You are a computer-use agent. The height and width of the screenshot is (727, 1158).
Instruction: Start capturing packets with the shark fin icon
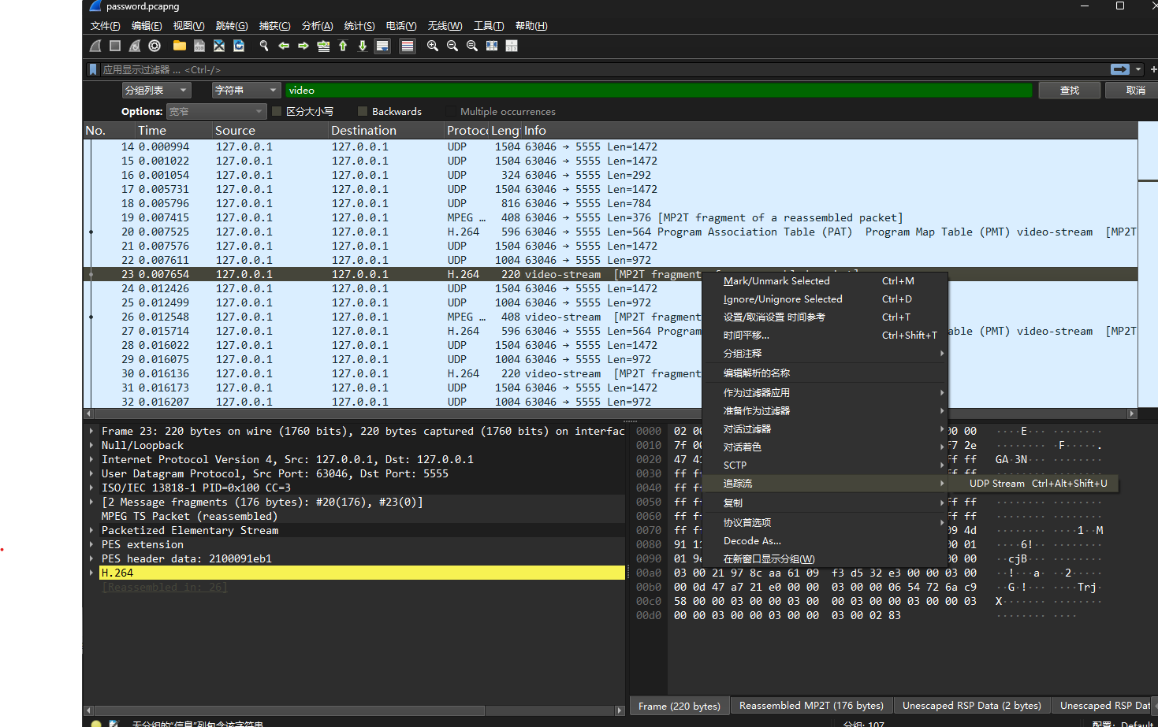tap(95, 46)
